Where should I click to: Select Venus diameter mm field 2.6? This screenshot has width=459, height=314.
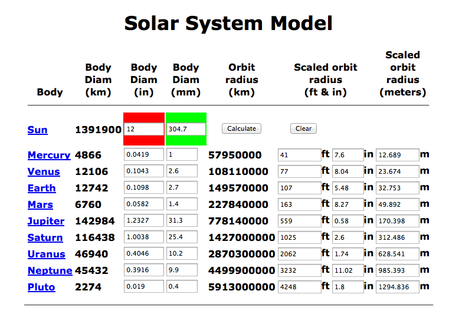182,171
